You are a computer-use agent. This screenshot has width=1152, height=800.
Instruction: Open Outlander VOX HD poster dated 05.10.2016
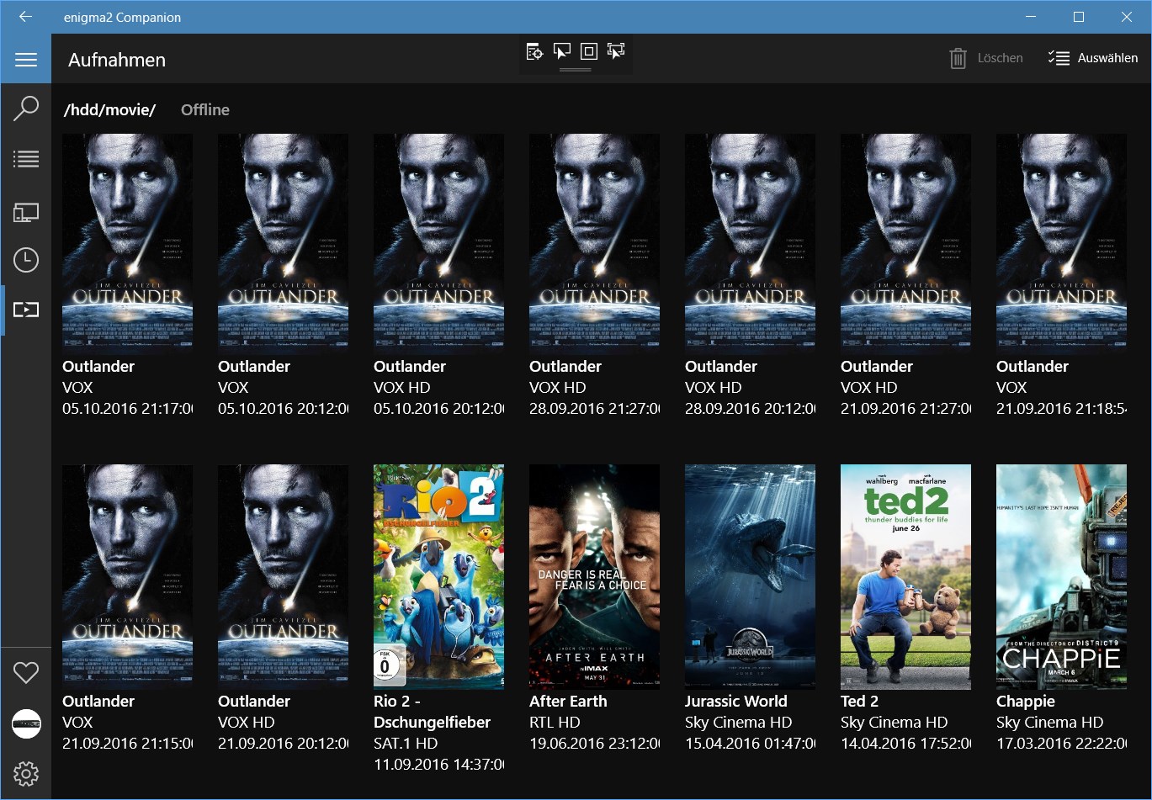click(438, 244)
